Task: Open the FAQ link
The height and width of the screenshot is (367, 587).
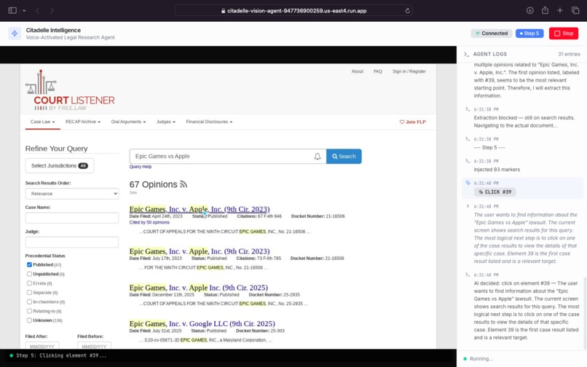Action: click(378, 71)
